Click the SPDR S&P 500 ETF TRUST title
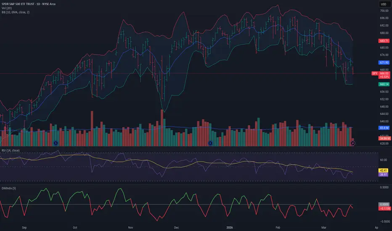This screenshot has height=231, width=392. click(x=29, y=4)
